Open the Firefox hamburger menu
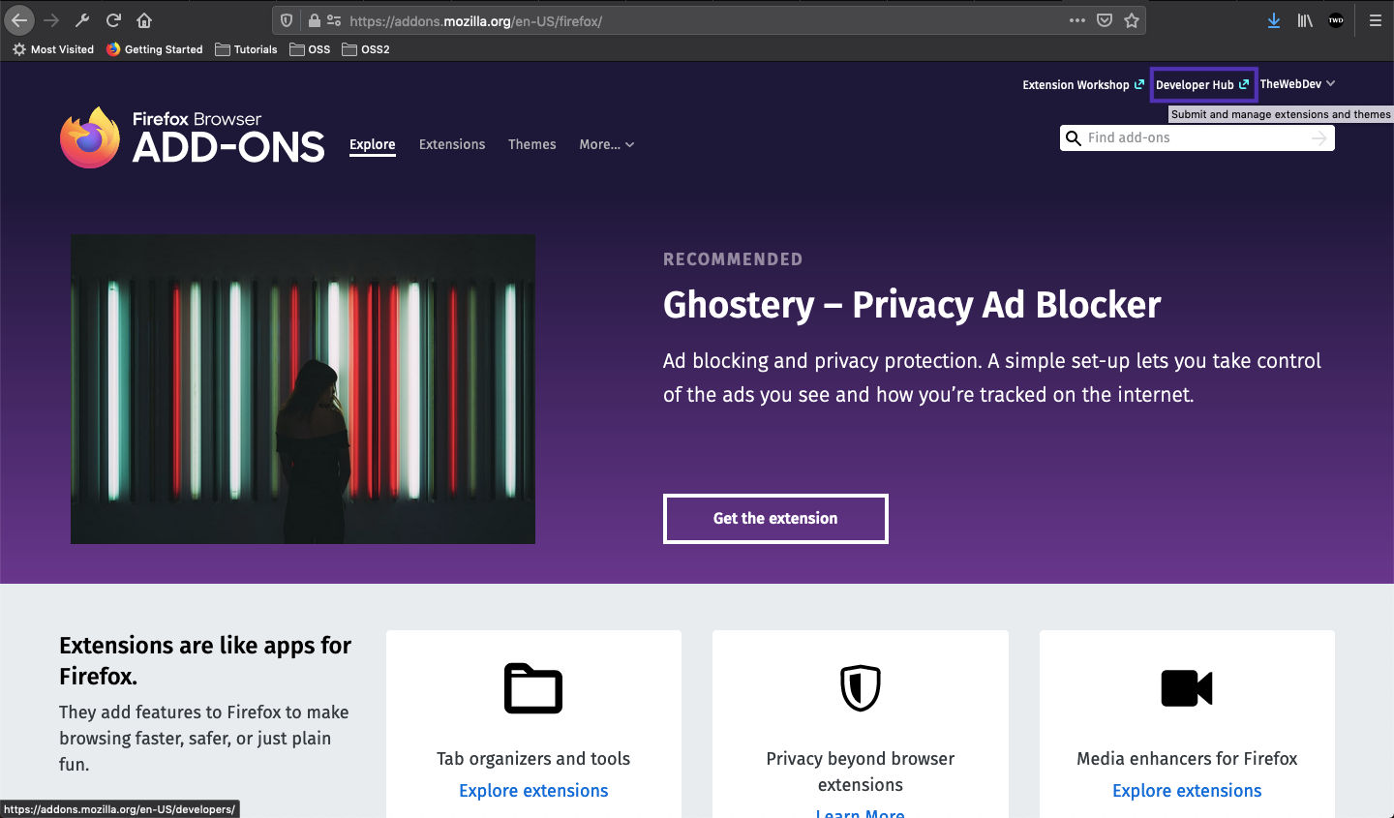 click(1375, 20)
